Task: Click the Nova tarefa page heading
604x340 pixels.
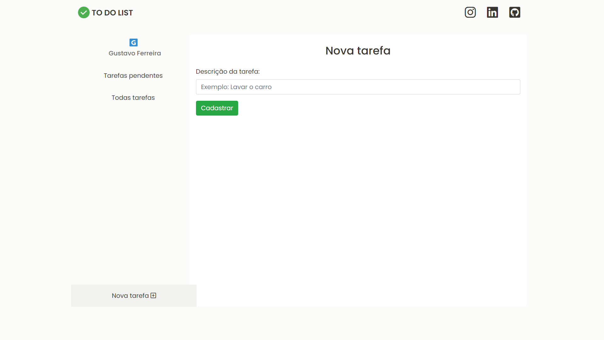Action: [x=358, y=51]
